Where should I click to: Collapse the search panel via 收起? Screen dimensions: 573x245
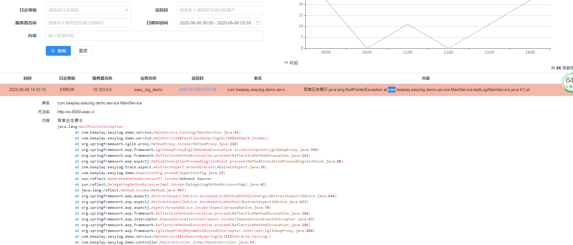(291, 63)
